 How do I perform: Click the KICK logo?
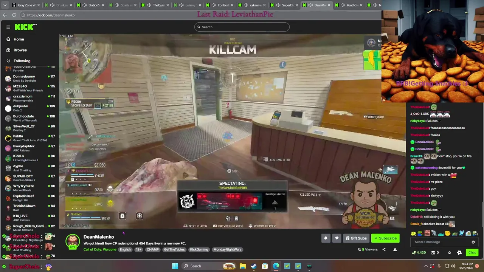coord(26,27)
